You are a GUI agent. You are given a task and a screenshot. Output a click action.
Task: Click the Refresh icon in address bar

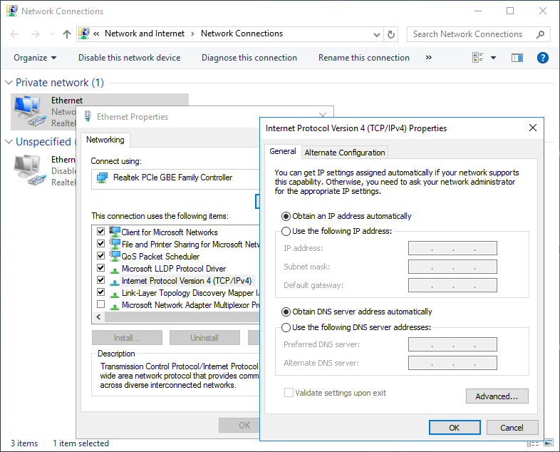click(390, 34)
